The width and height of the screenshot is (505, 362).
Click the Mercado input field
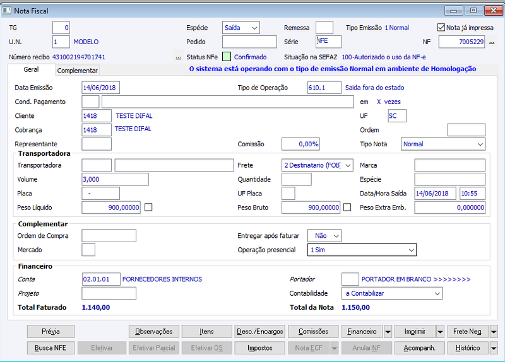pos(88,250)
